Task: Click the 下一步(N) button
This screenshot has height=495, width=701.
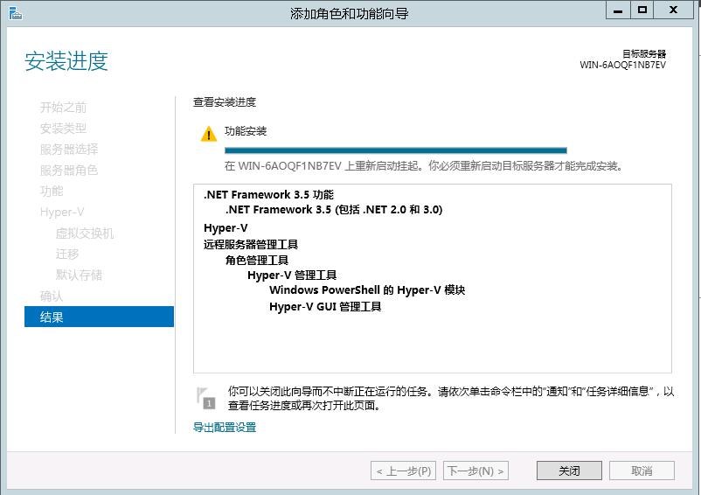Action: (x=475, y=471)
